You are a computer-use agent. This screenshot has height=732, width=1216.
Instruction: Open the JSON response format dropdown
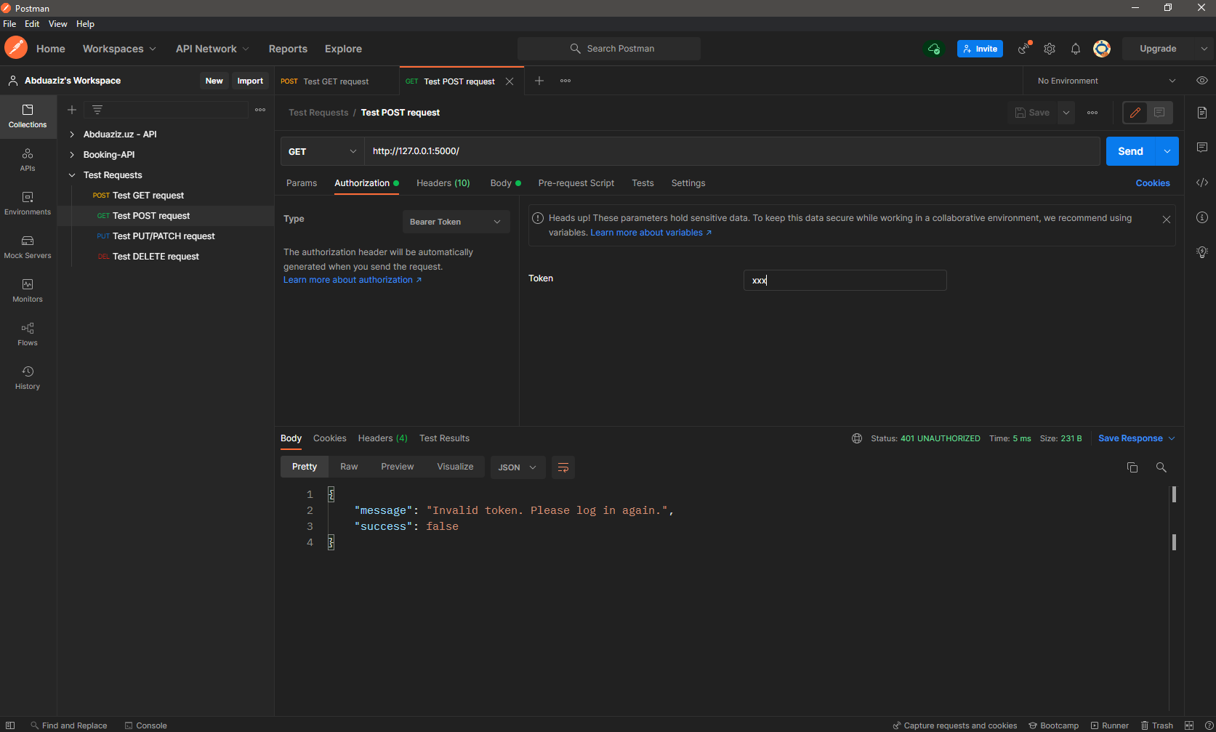pos(518,467)
